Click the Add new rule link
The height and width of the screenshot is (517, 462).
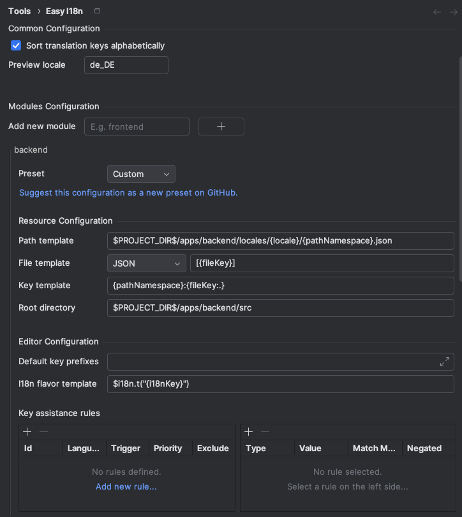pos(126,486)
